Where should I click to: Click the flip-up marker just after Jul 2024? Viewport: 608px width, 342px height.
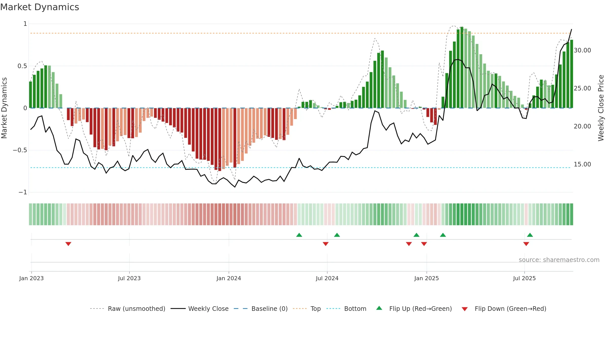(x=337, y=235)
